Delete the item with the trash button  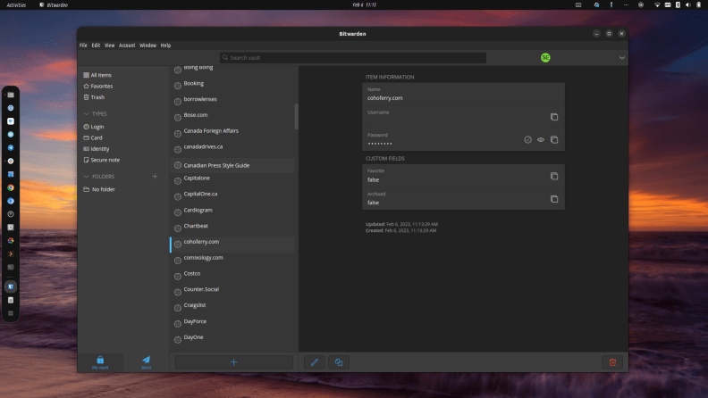click(612, 362)
